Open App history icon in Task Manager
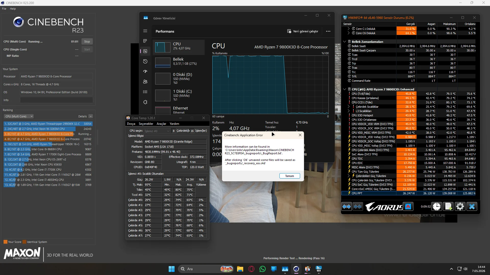The width and height of the screenshot is (490, 275). coord(145,61)
